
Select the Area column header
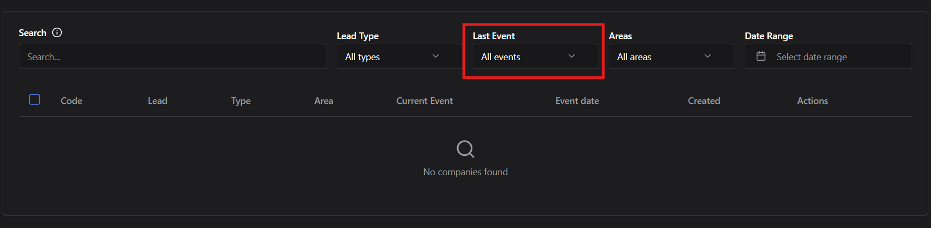pyautogui.click(x=323, y=101)
